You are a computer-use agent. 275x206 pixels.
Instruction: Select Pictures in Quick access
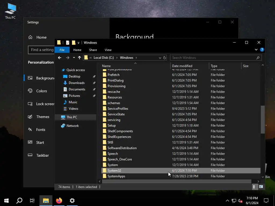(x=74, y=96)
